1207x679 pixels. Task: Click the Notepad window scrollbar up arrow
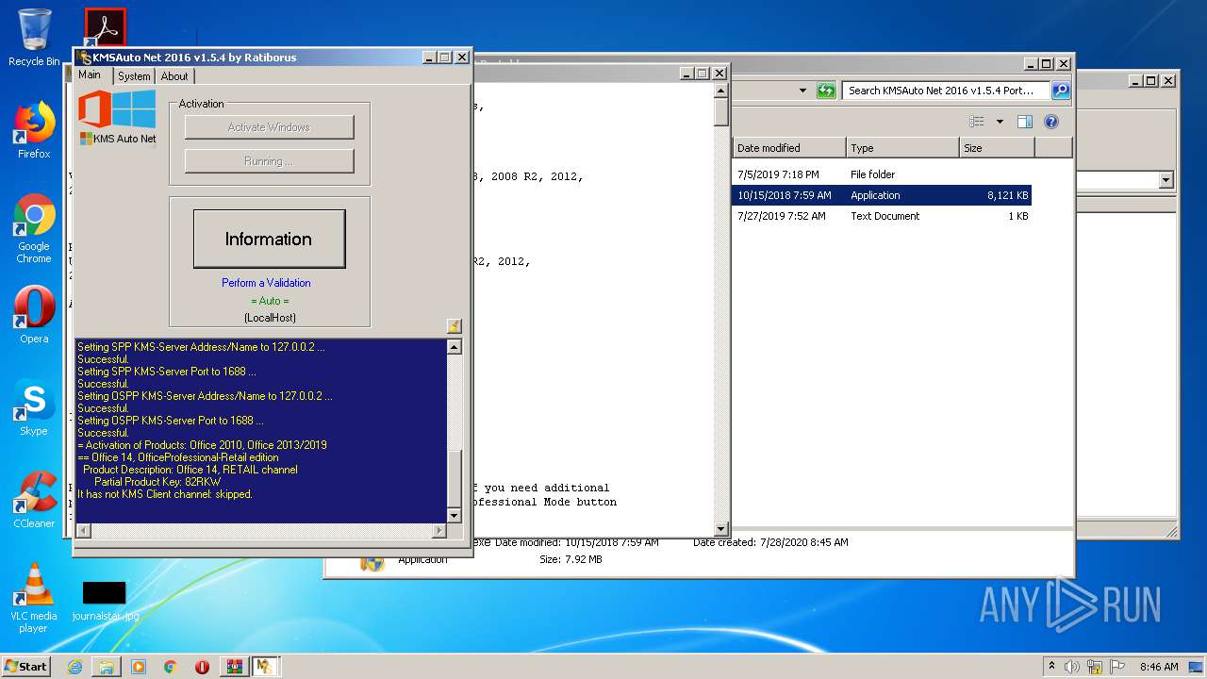coord(721,91)
